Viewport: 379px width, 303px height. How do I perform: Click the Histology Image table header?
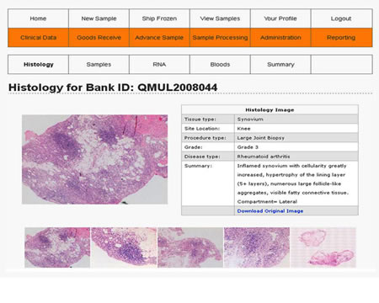(270, 109)
